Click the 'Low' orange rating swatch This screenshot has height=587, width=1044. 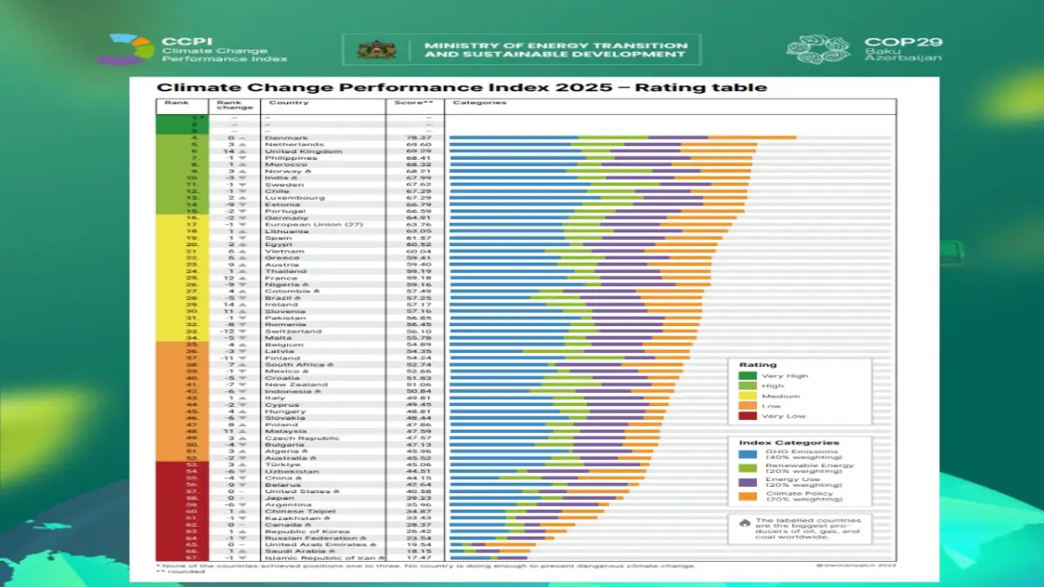(x=748, y=406)
